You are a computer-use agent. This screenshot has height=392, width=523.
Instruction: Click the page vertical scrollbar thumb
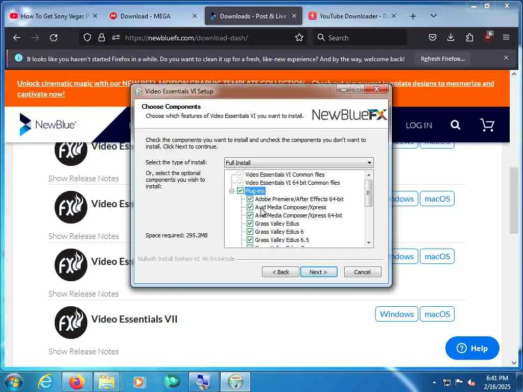514,200
